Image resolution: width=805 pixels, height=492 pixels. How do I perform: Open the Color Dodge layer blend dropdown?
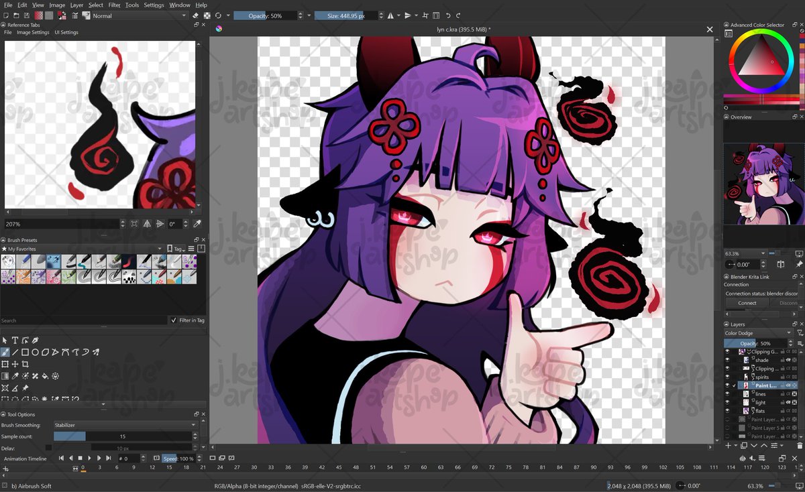click(759, 333)
